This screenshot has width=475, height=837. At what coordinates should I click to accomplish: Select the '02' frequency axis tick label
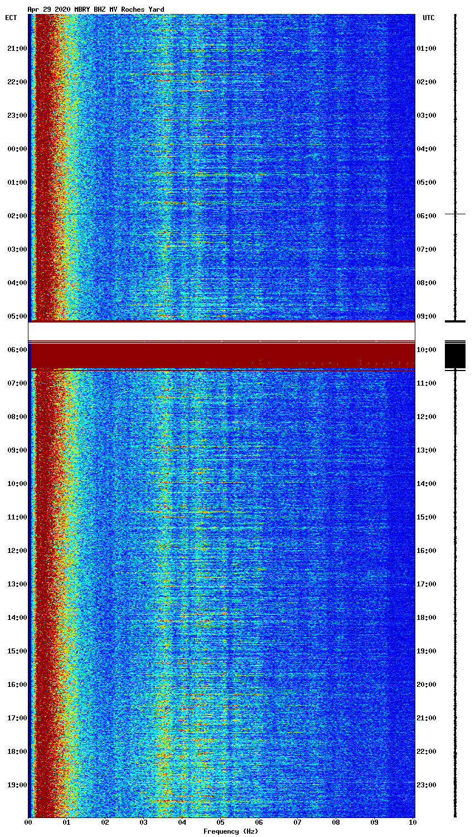[x=105, y=822]
